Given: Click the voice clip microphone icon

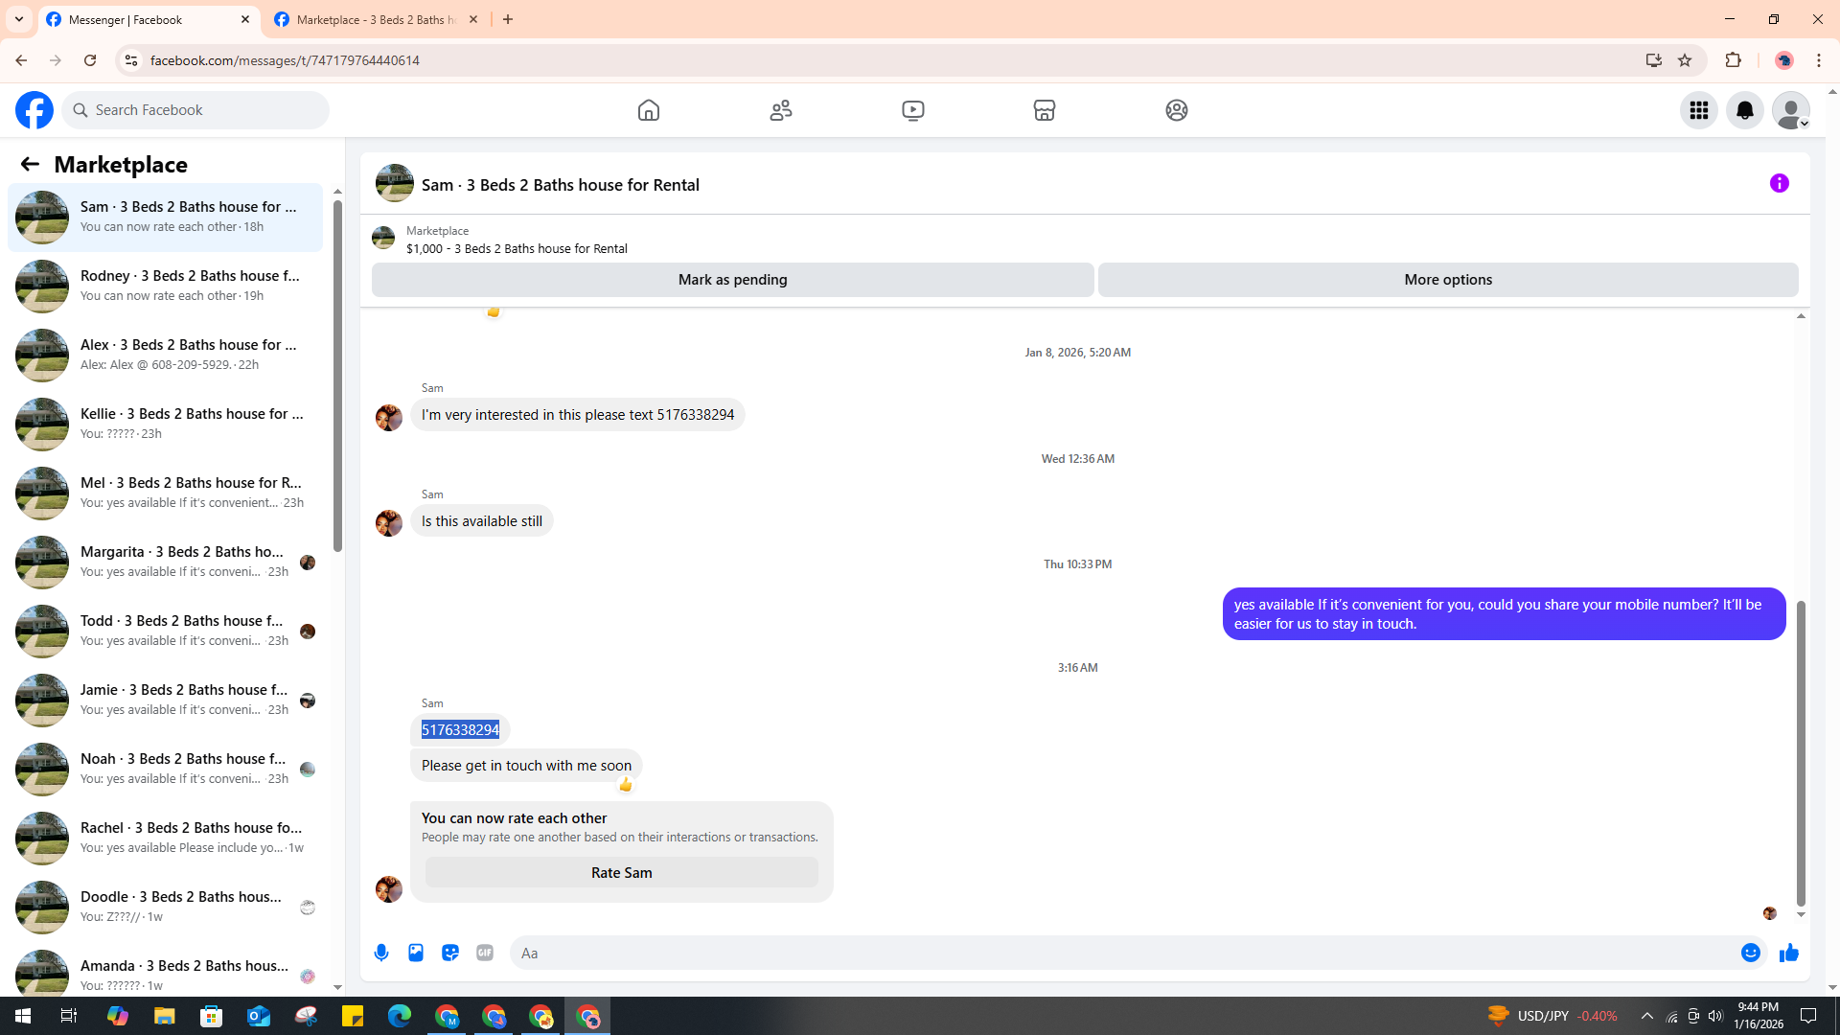Looking at the screenshot, I should click(381, 953).
